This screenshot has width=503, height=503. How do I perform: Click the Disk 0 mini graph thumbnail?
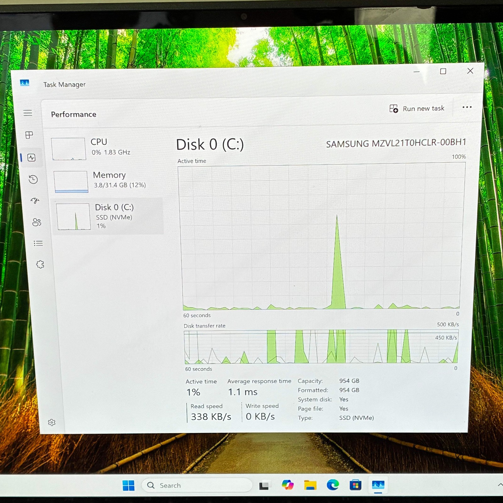[x=73, y=217]
